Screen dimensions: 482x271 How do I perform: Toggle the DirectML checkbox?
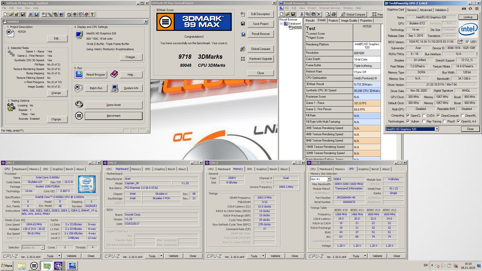(x=462, y=116)
